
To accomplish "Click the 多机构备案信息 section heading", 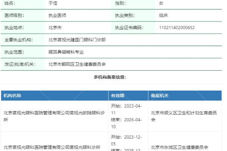I will click(x=110, y=77).
